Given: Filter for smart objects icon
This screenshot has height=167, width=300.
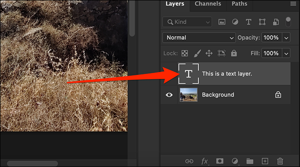Looking at the screenshot, I should tap(276, 22).
